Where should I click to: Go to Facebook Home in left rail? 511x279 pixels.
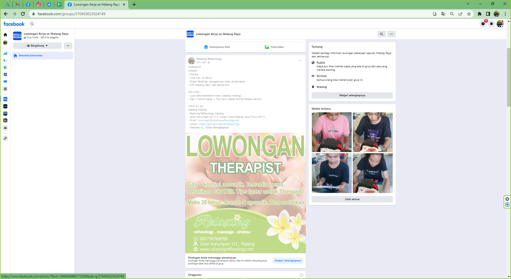click(x=5, y=35)
